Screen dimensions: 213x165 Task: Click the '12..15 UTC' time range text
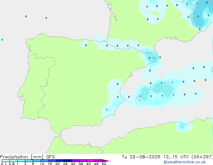point(176,157)
